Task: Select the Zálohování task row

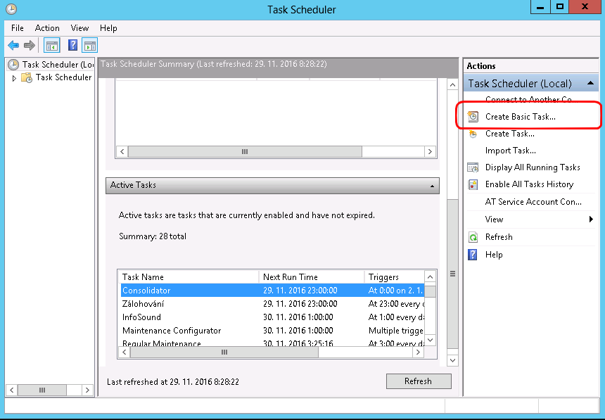Action: point(143,304)
